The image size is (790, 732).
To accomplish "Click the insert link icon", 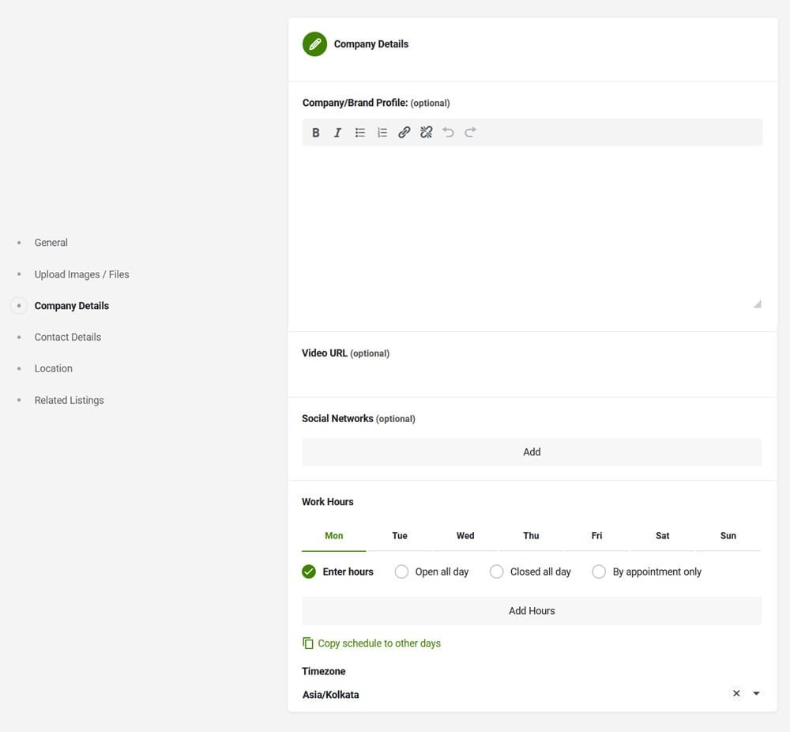I will (404, 133).
